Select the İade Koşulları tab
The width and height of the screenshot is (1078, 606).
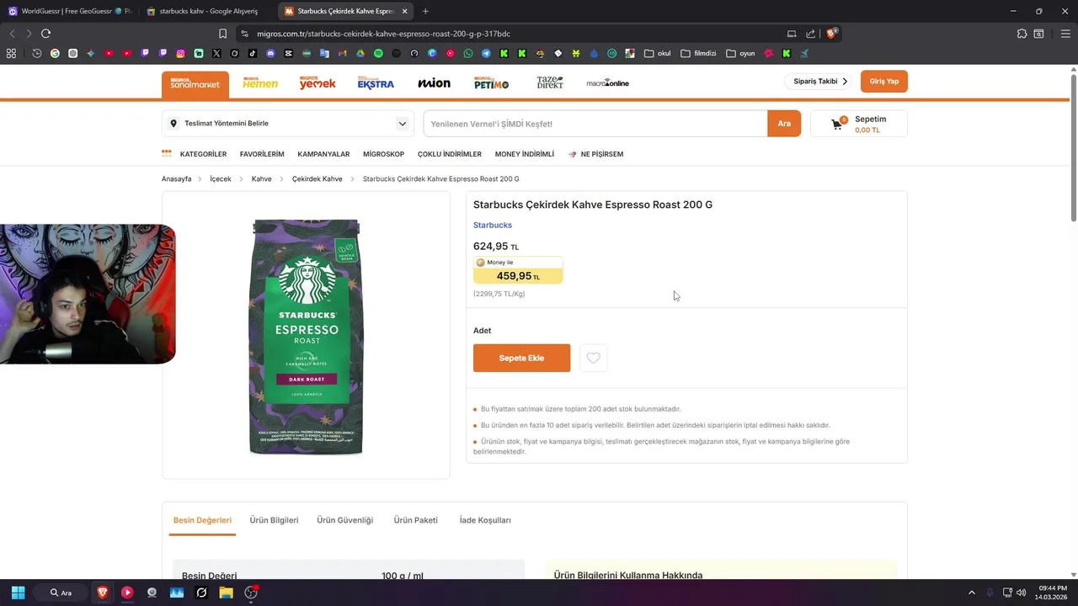tap(485, 520)
